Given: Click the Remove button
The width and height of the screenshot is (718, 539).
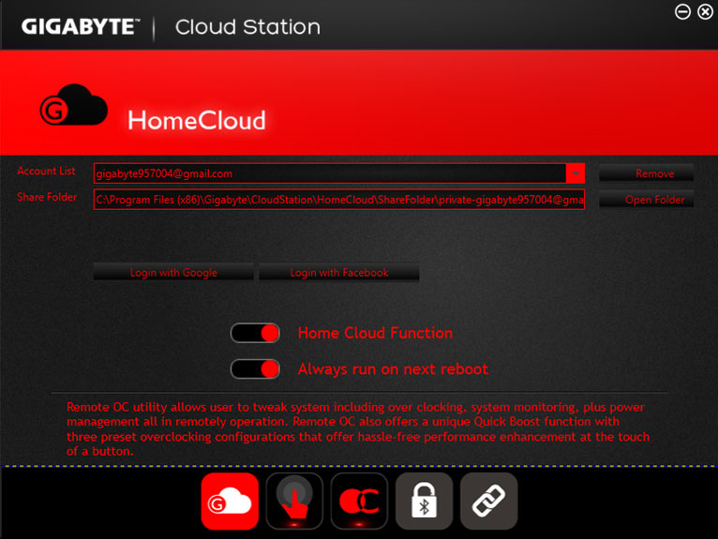Looking at the screenshot, I should [x=646, y=173].
